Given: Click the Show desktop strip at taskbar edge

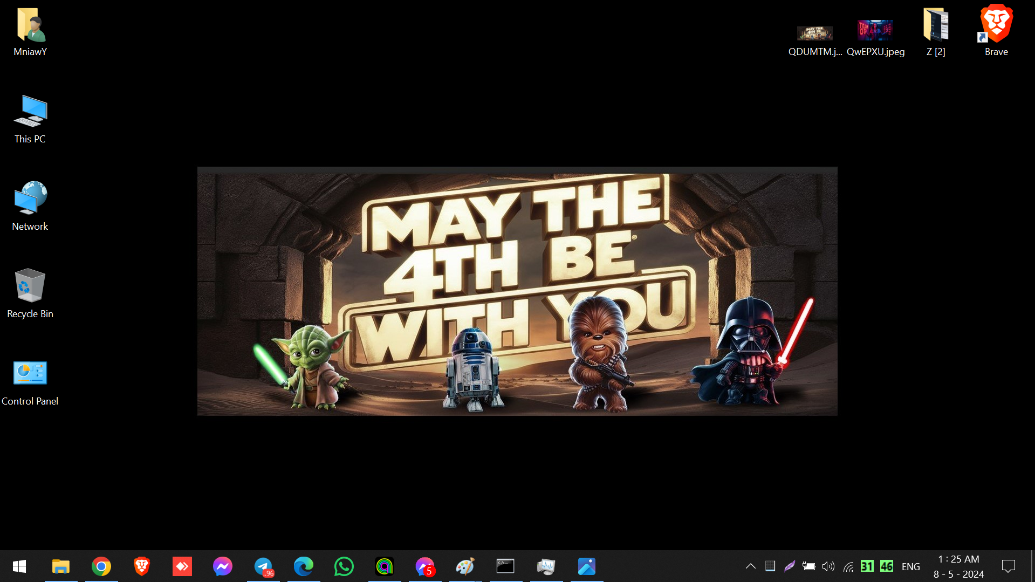Looking at the screenshot, I should (1032, 566).
